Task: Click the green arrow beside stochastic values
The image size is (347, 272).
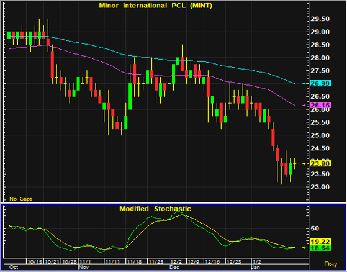Action: [x=304, y=248]
